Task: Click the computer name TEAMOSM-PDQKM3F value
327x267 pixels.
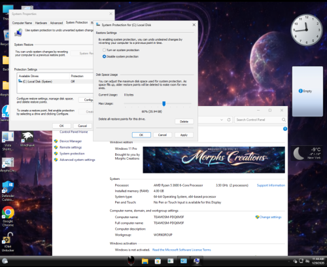Action: [169, 217]
